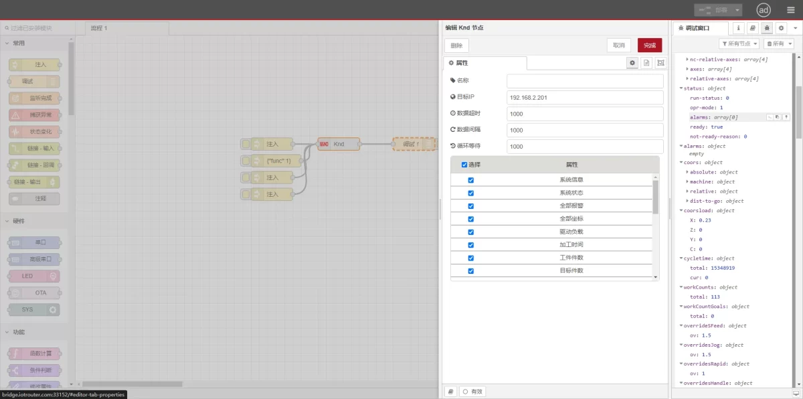This screenshot has width=803, height=399.
Task: Toggle the 选择 header checkbox
Action: pos(464,164)
